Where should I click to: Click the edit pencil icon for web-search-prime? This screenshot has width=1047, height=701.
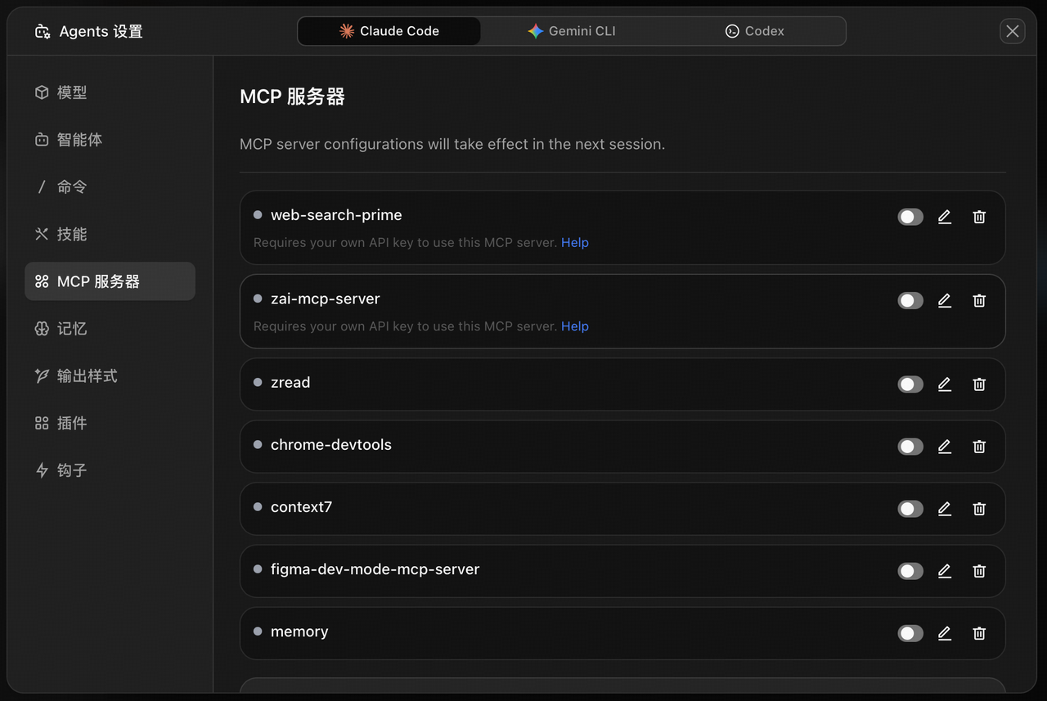tap(945, 217)
